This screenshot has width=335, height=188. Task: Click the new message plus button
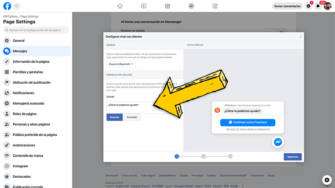(327, 180)
